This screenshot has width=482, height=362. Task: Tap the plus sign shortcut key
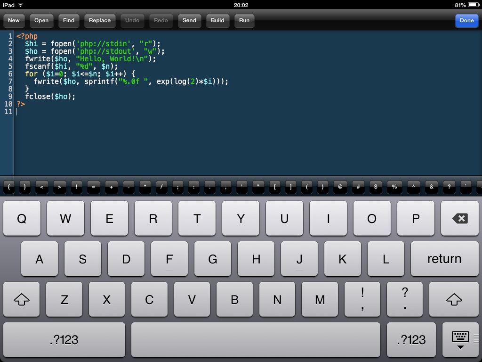[x=111, y=187]
